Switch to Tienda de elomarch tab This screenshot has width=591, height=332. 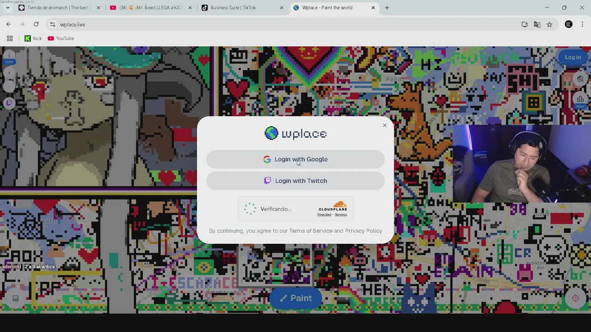click(x=59, y=8)
